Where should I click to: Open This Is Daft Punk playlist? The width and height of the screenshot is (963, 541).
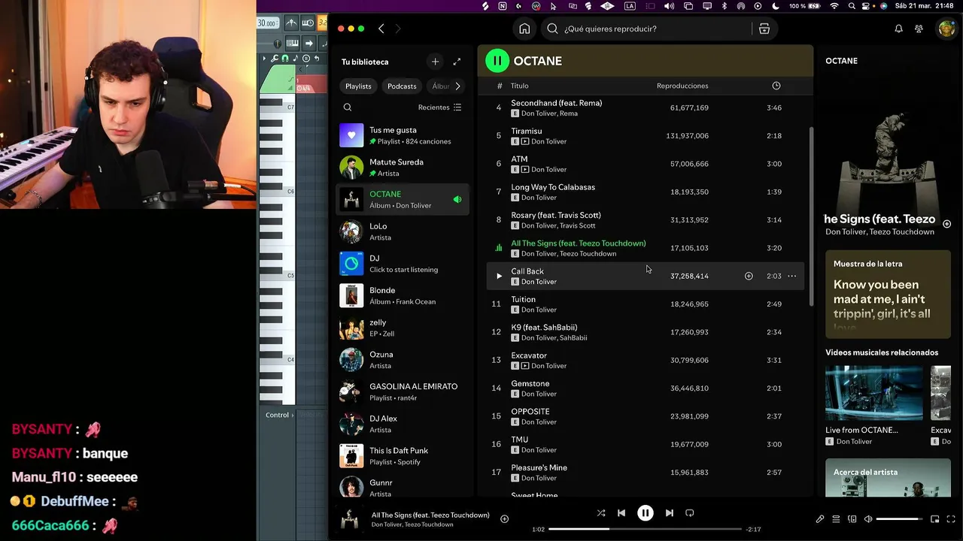(403, 456)
